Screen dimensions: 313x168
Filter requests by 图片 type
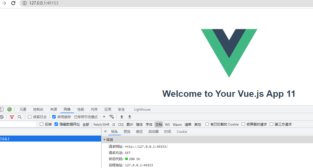tap(130, 124)
